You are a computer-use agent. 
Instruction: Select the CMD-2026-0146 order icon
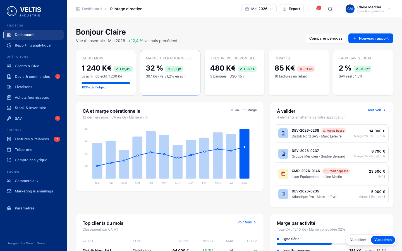click(x=283, y=174)
